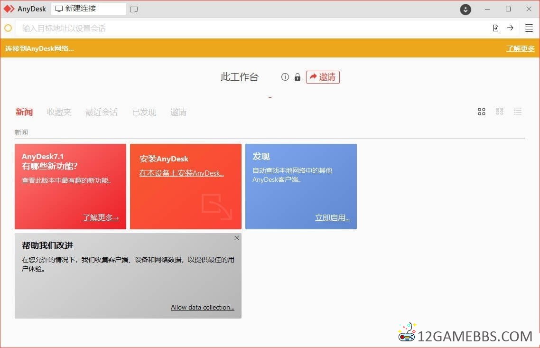Open the hamburger main menu
Image resolution: width=540 pixels, height=348 pixels.
(529, 28)
